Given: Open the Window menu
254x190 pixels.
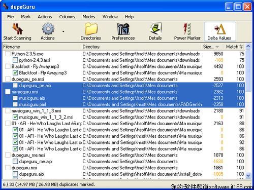Looking at the screenshot, I should point(110,17).
